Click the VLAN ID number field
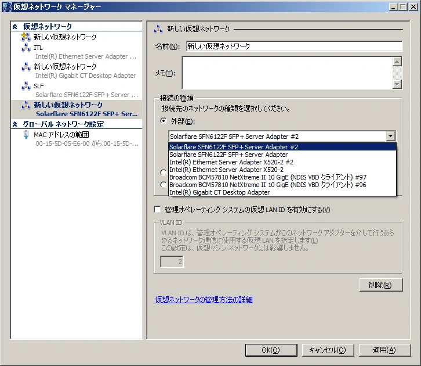Viewport: 421px width, 366px height. pyautogui.click(x=172, y=261)
